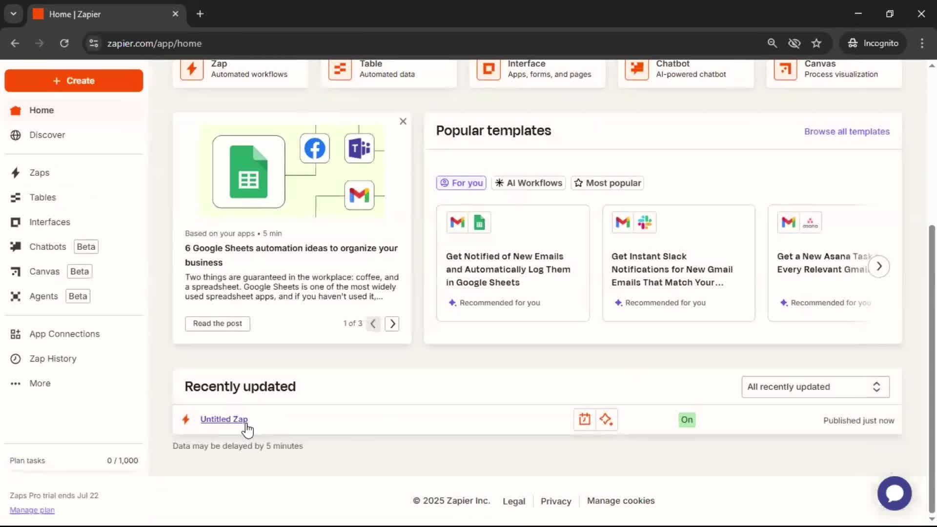Create a new Canvas card
This screenshot has height=527, width=937.
[x=834, y=73]
